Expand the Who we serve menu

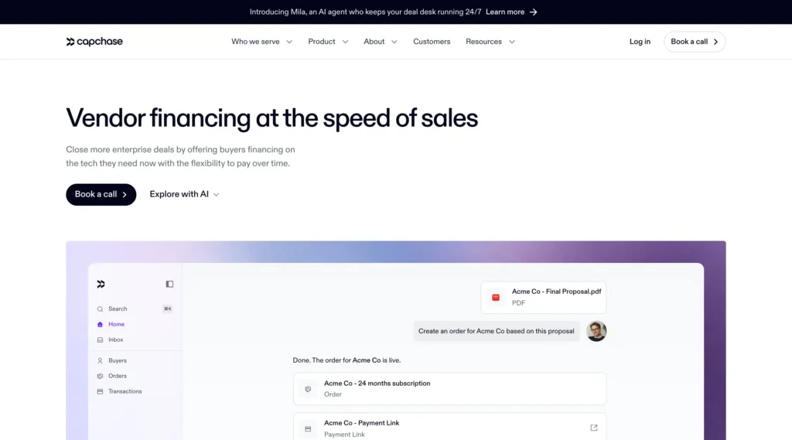[x=261, y=42]
